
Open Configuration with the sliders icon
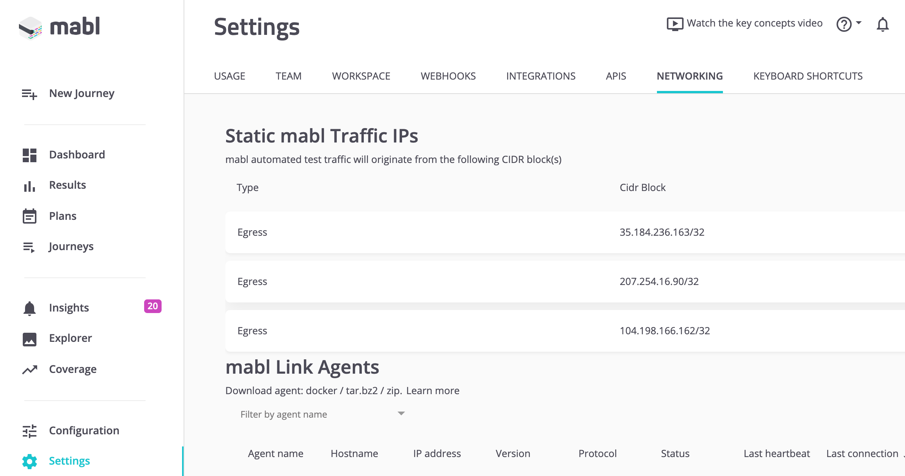pos(30,431)
